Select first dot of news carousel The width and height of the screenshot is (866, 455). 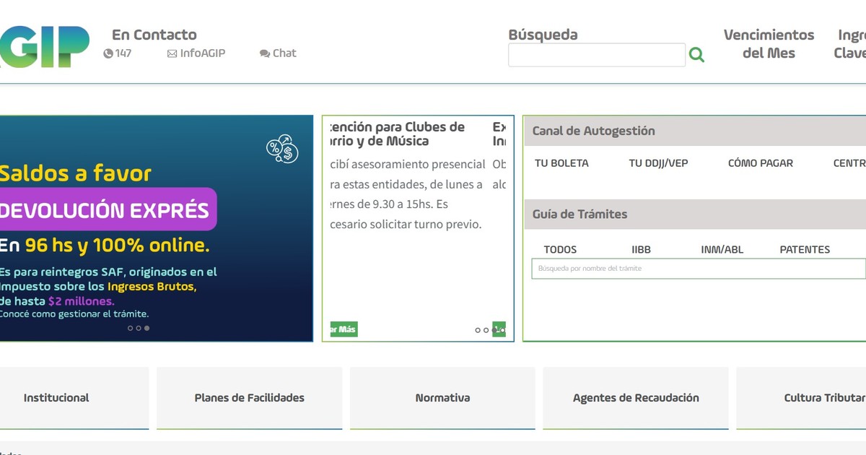[478, 330]
